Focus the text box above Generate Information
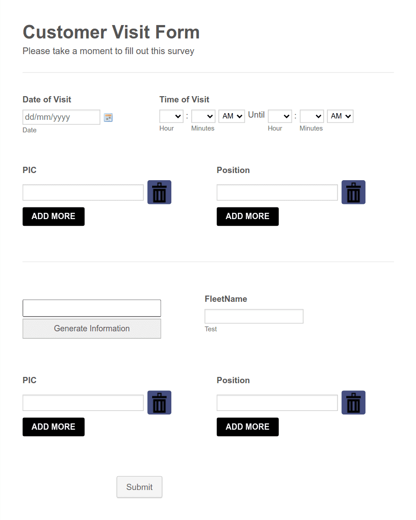This screenshot has height=520, width=416. tap(92, 308)
